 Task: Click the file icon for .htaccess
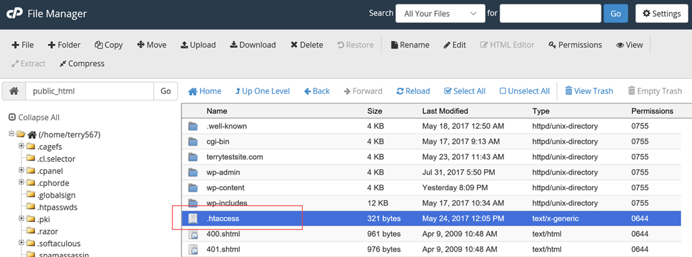tap(193, 219)
